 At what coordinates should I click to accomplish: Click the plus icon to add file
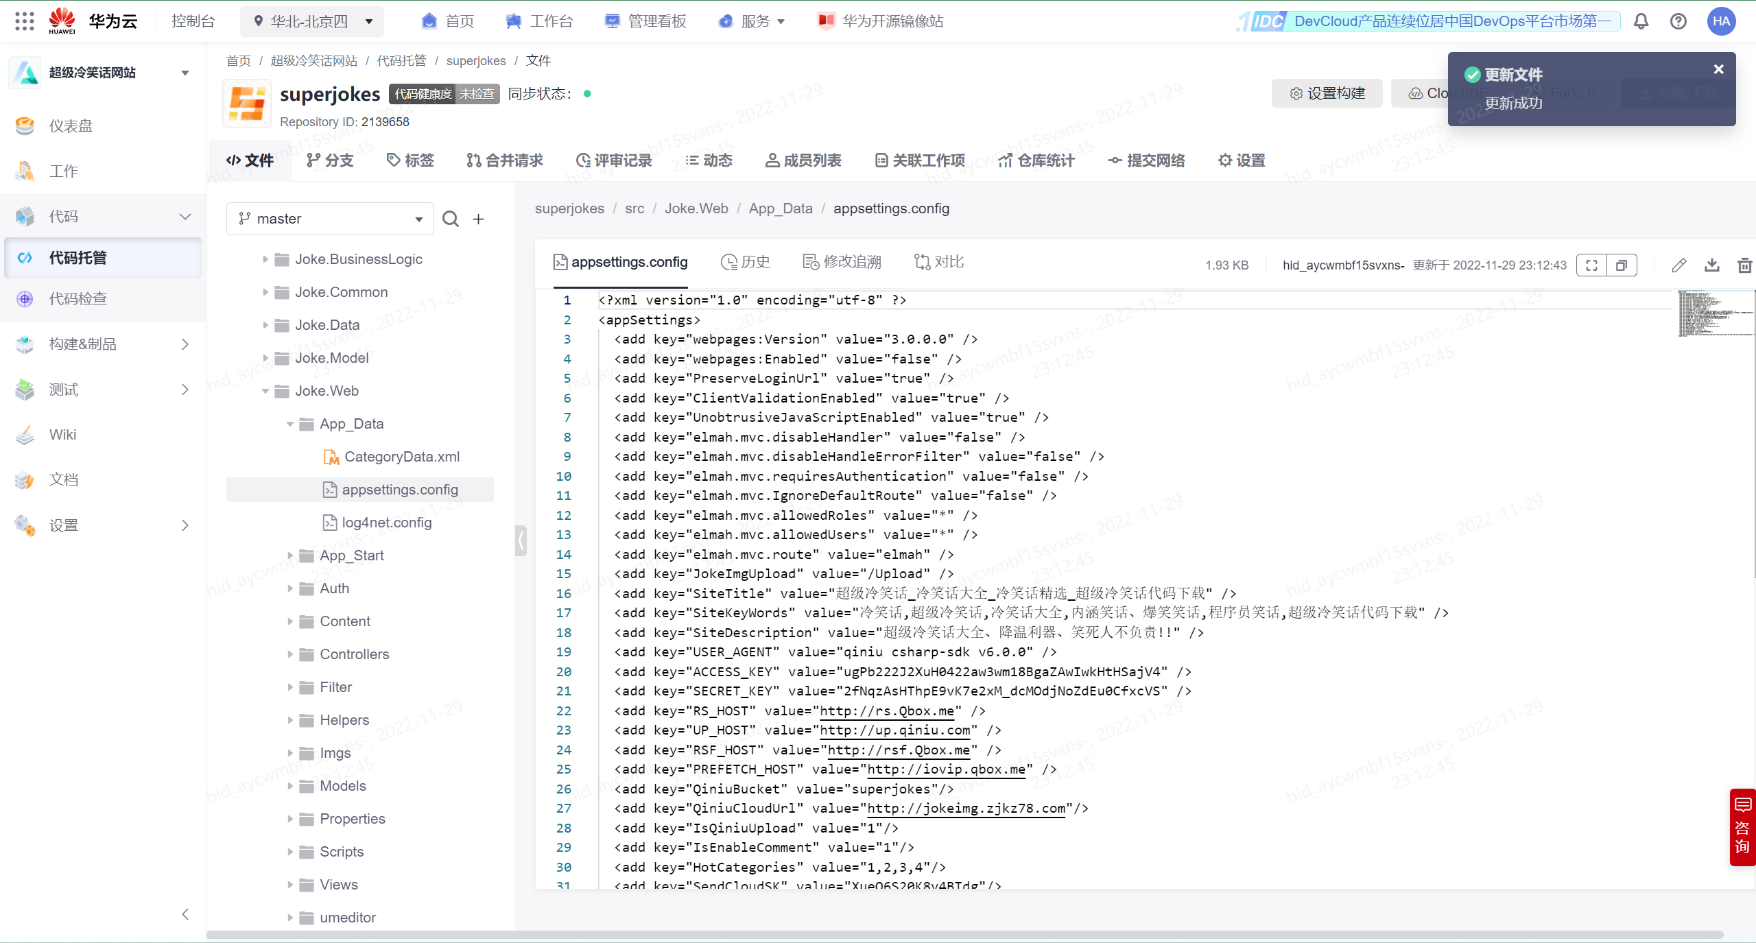tap(479, 219)
